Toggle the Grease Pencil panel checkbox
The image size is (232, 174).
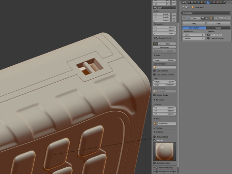click(x=157, y=38)
